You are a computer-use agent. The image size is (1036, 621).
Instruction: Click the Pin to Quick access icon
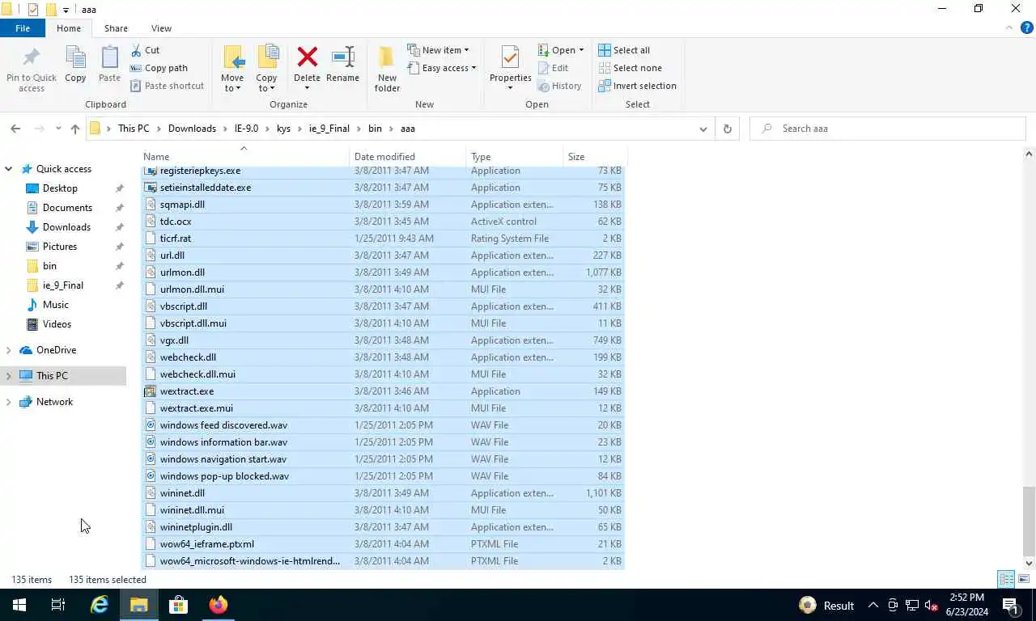[x=31, y=59]
